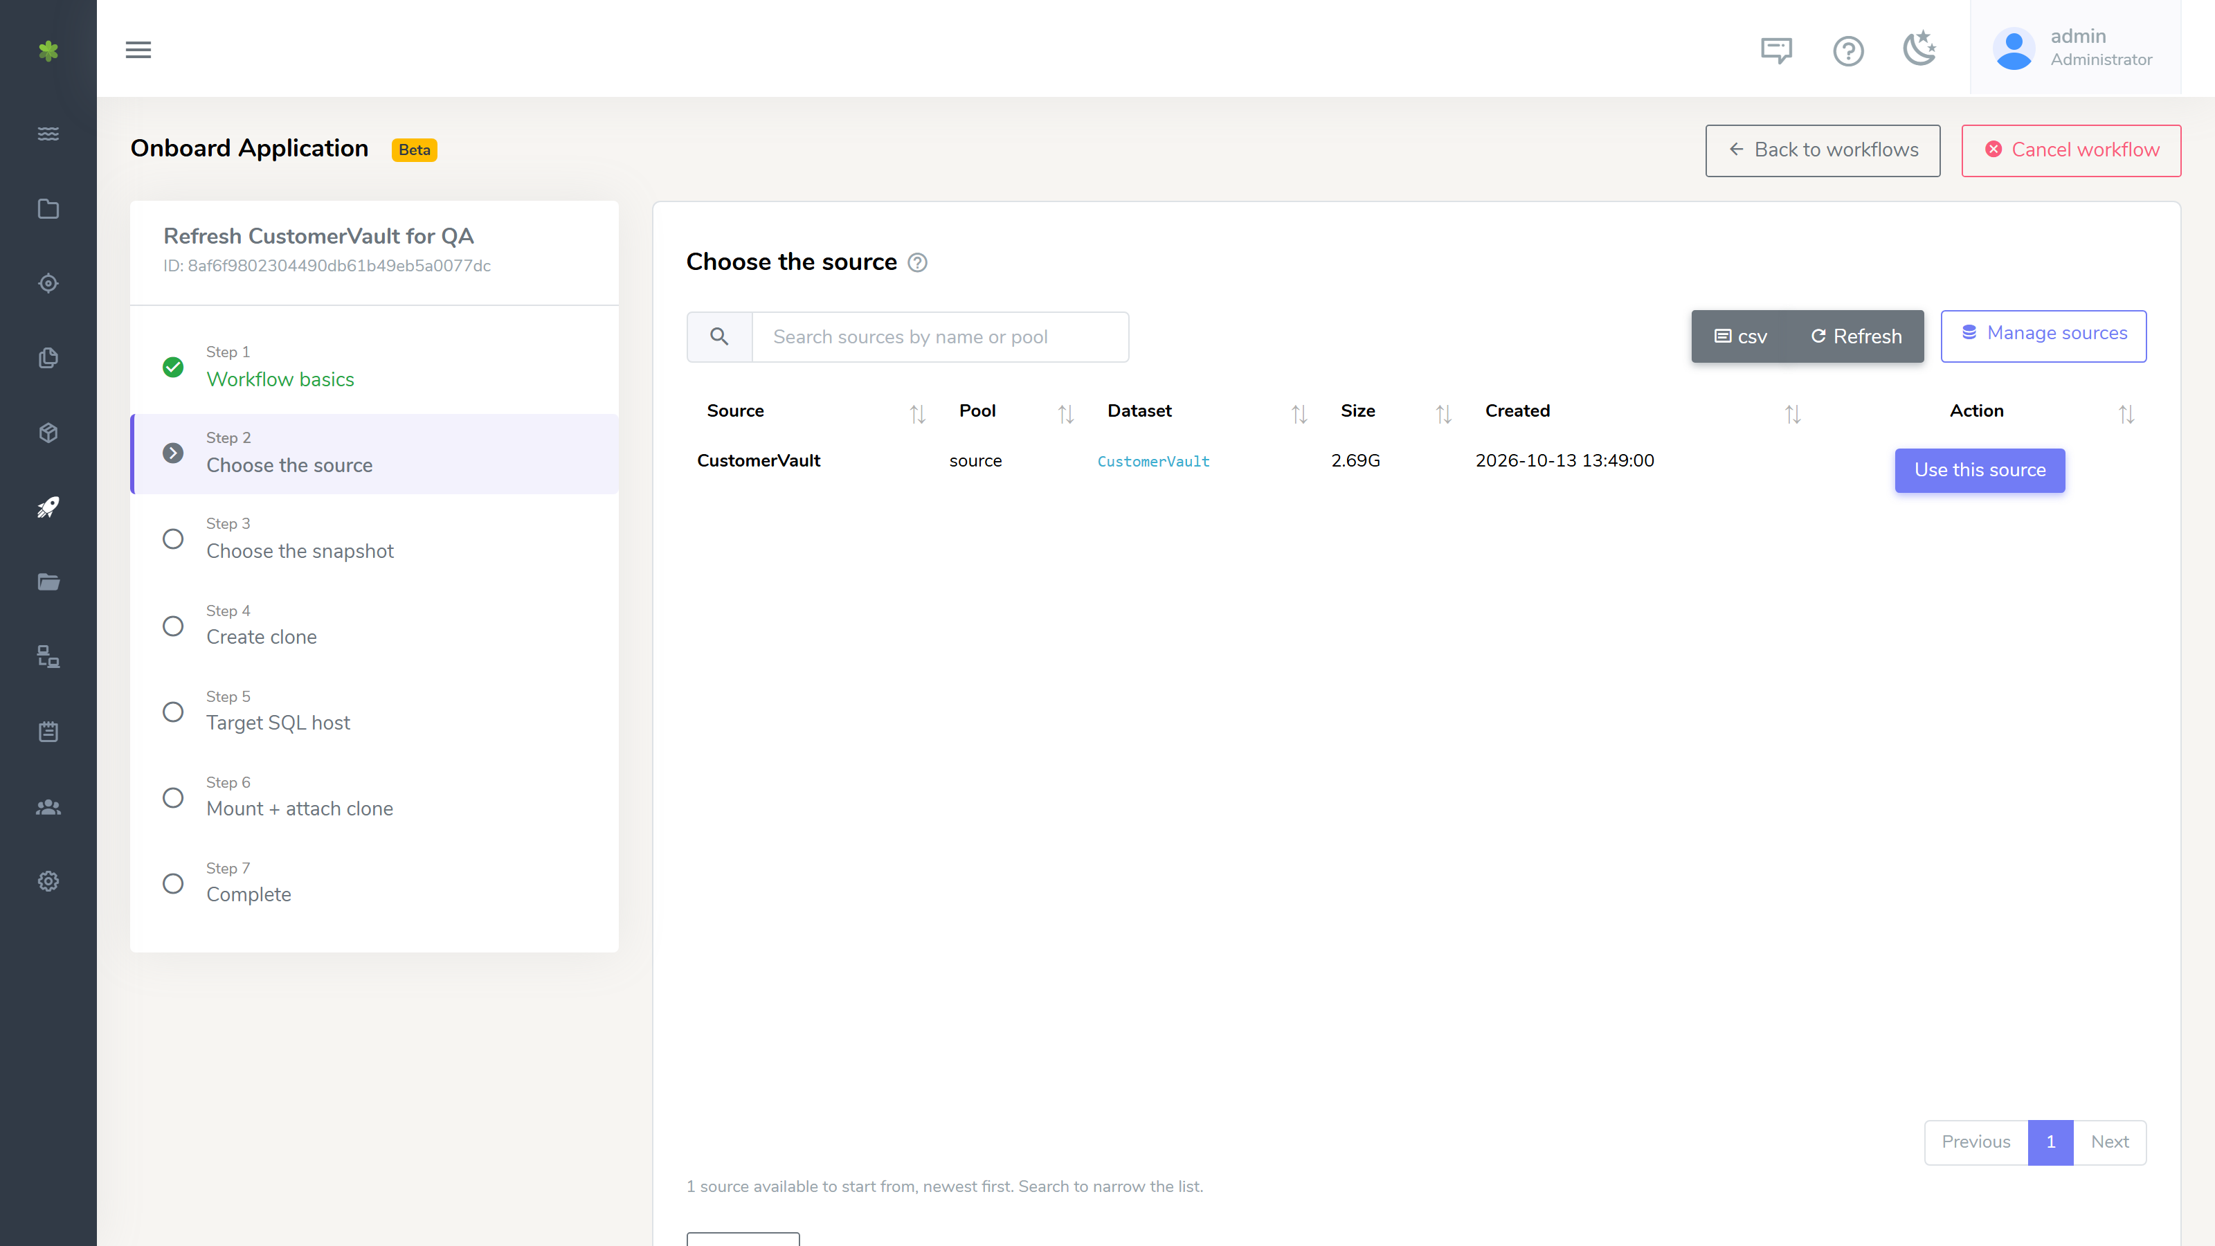Select Step 3 Choose the snapshot
Image resolution: width=2215 pixels, height=1246 pixels.
pos(374,539)
